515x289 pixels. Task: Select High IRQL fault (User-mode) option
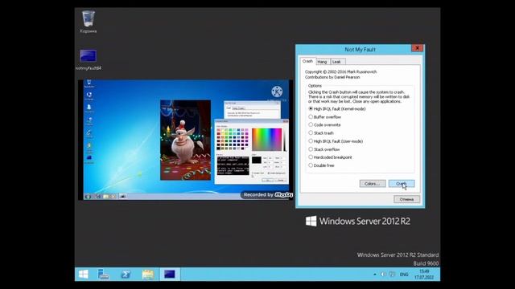(336, 141)
